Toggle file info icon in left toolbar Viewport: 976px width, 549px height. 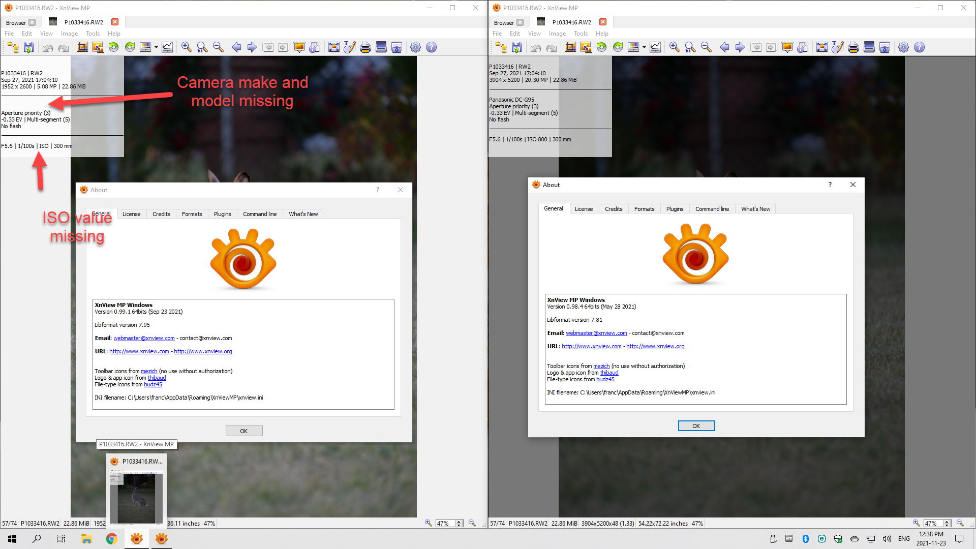[314, 47]
